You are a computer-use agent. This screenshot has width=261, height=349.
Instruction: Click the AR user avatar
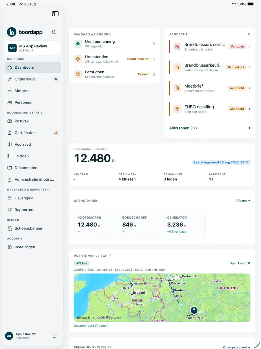coord(9,336)
